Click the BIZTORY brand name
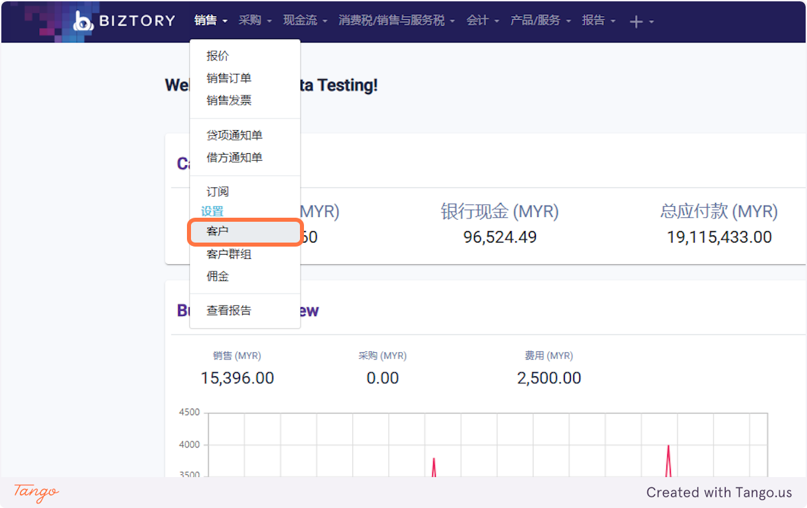The width and height of the screenshot is (807, 508). (137, 21)
